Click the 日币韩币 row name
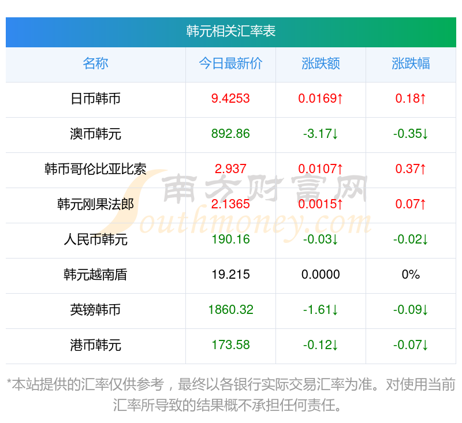 (x=95, y=99)
